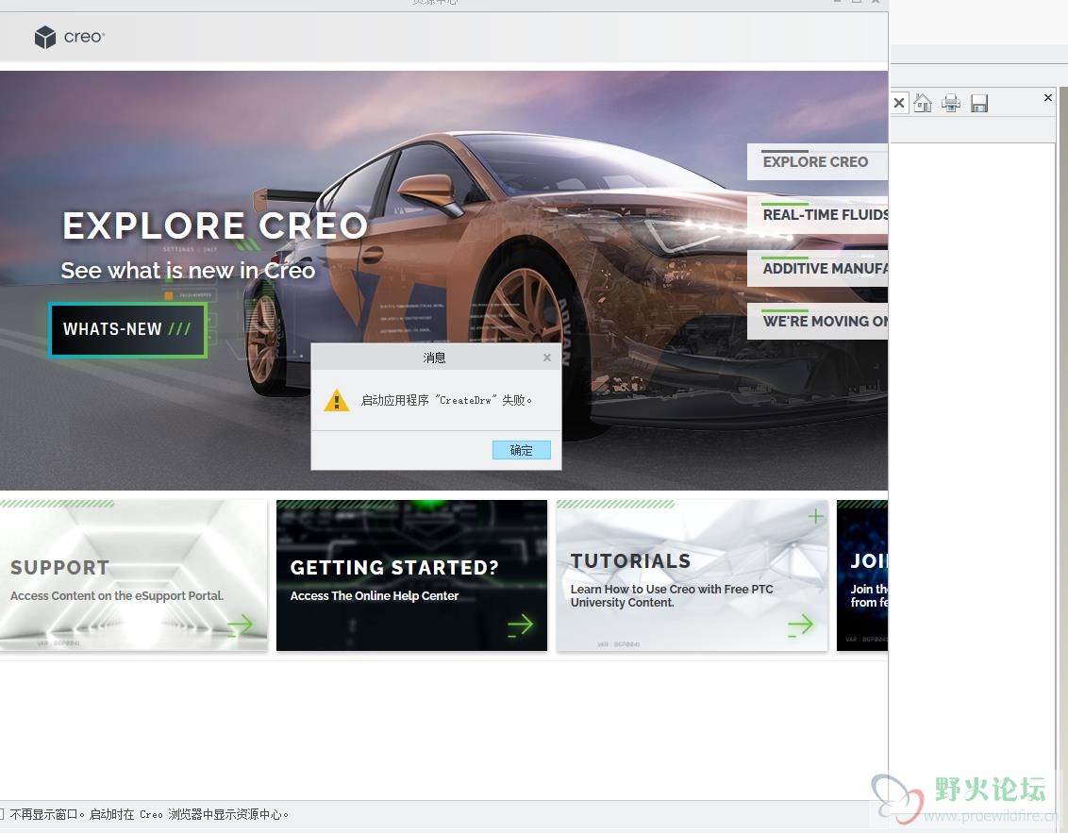Expand the plus icon on TUTORIALS card
1068x833 pixels.
(x=815, y=516)
